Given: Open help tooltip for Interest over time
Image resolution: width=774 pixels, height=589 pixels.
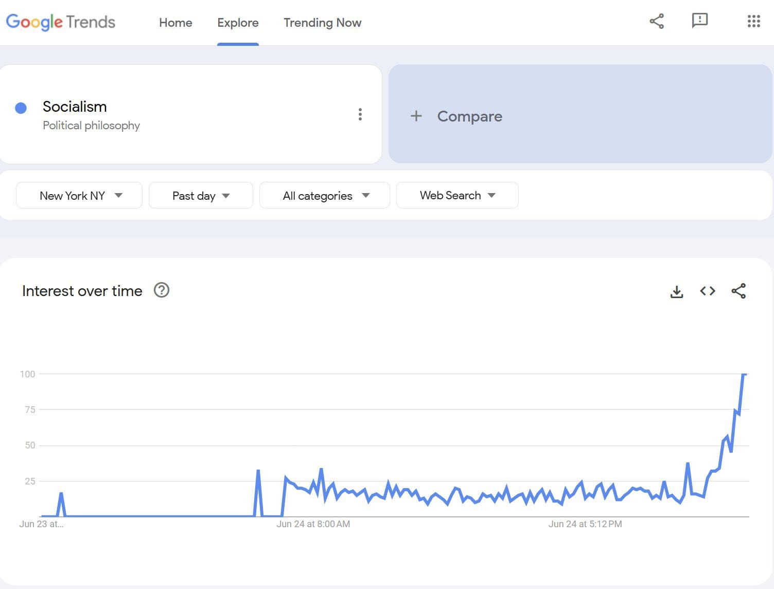Looking at the screenshot, I should click(162, 290).
